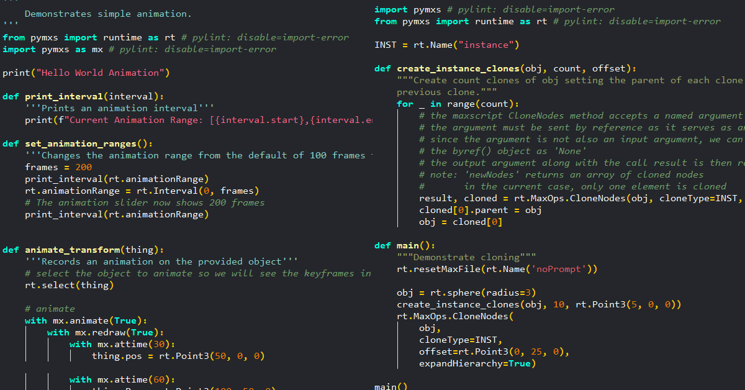Click docstring "Changes the animation range from the default"
This screenshot has width=745, height=390.
[x=199, y=155]
